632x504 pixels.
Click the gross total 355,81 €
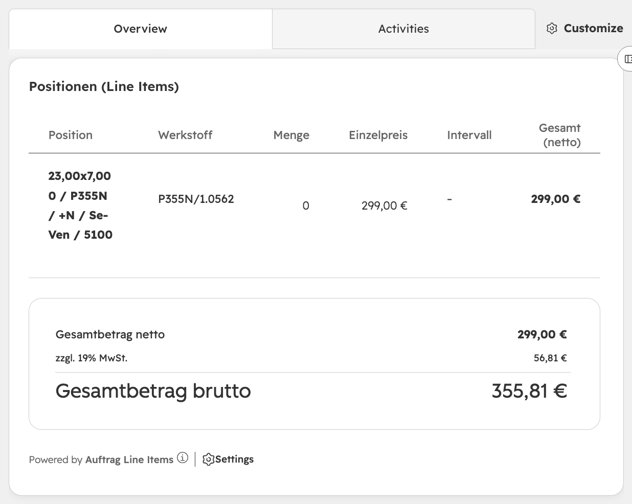529,391
